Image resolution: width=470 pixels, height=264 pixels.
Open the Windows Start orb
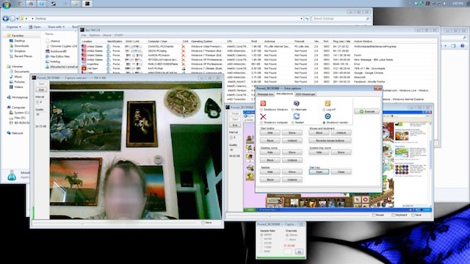pyautogui.click(x=7, y=4)
